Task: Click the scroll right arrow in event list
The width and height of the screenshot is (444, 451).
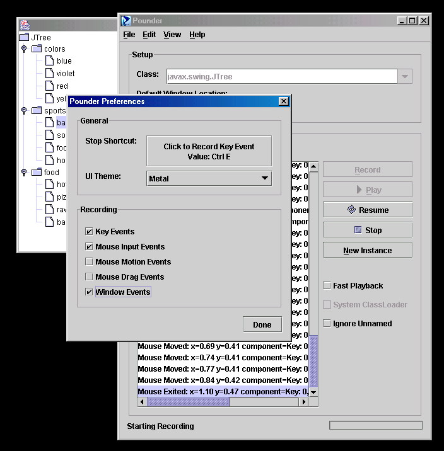Action: [x=304, y=402]
